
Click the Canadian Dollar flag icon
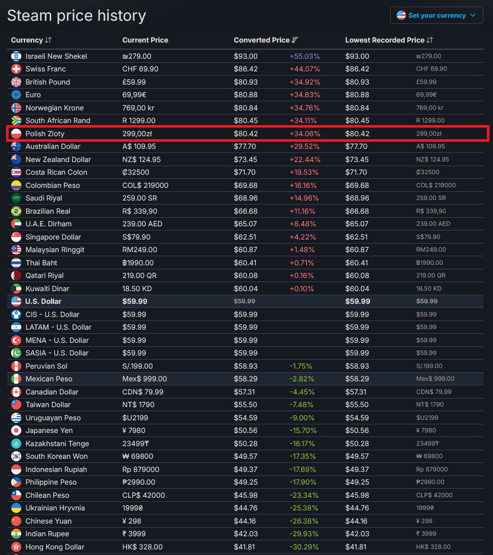tap(16, 392)
